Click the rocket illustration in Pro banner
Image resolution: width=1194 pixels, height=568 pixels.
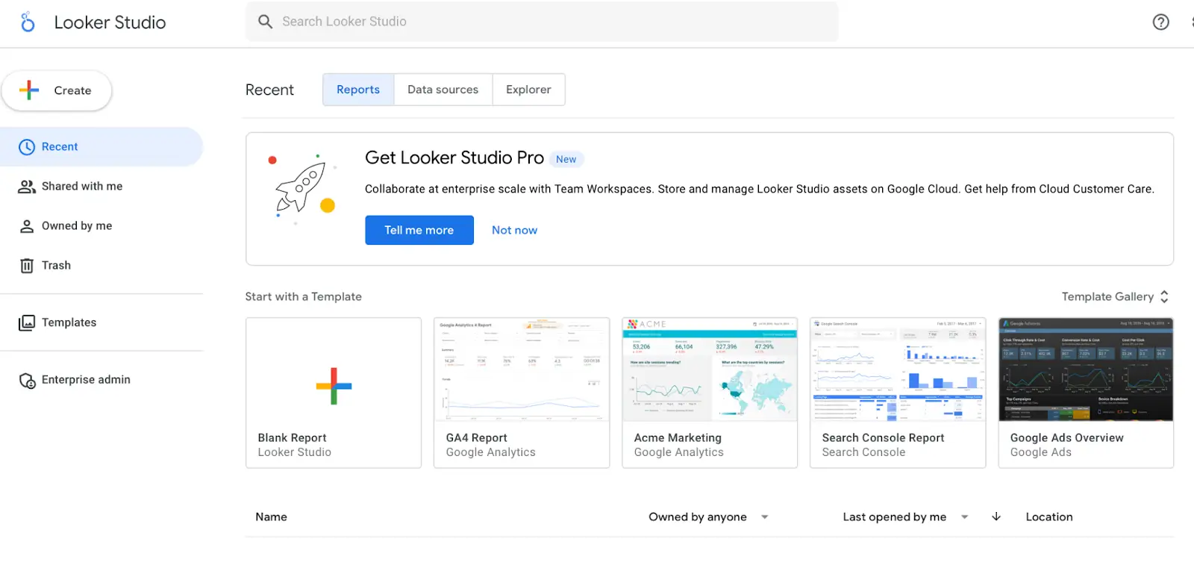pos(302,189)
